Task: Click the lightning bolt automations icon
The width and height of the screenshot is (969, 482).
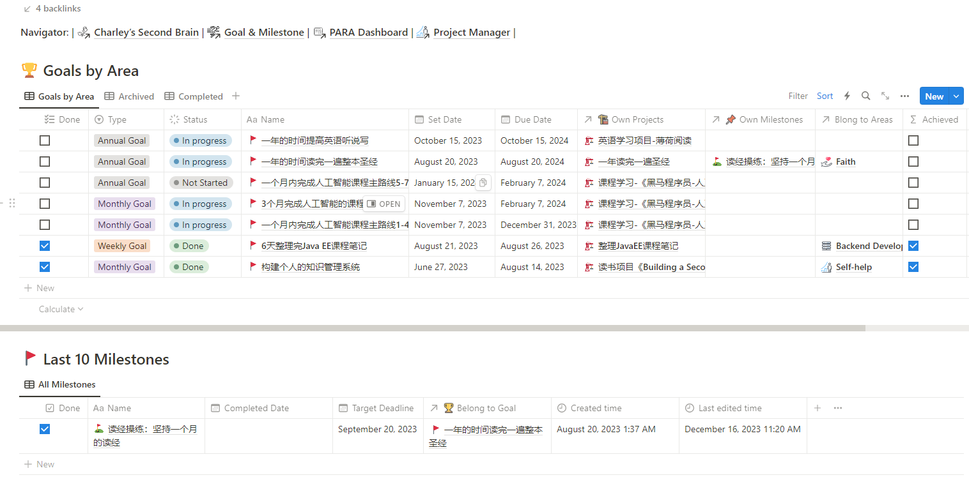Action: [847, 96]
